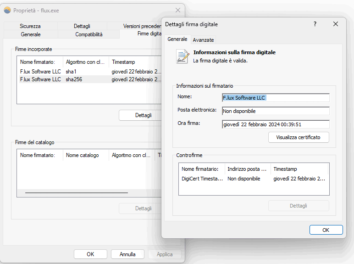Click the Posta elettronica field
The width and height of the screenshot is (354, 264).
[276, 111]
